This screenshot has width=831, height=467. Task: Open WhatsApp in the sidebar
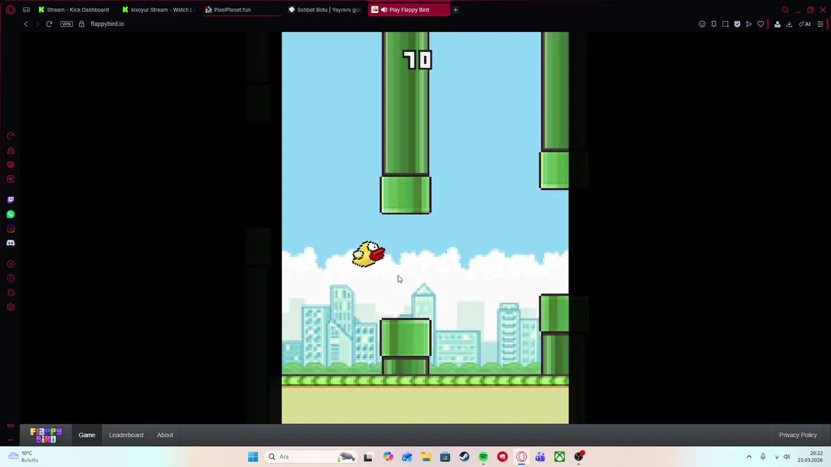(10, 214)
